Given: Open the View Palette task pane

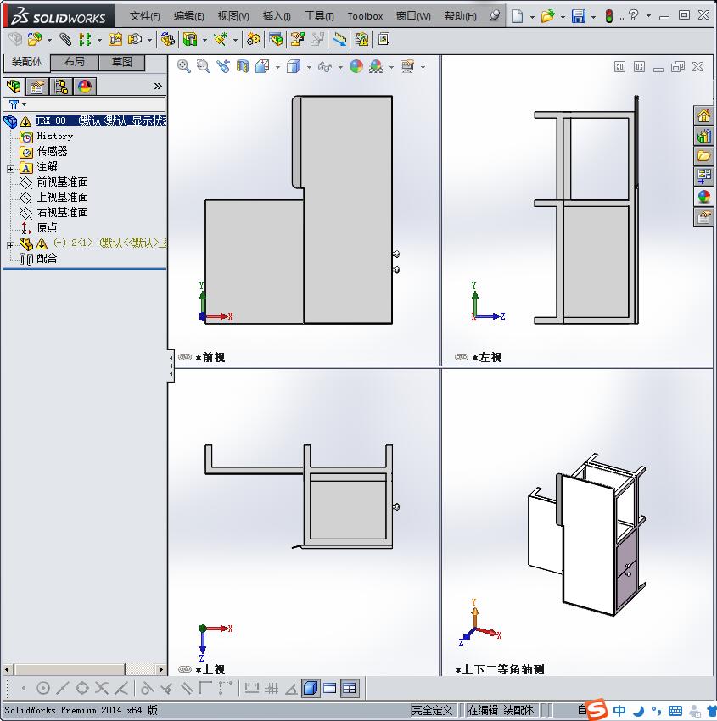Looking at the screenshot, I should point(703,176).
